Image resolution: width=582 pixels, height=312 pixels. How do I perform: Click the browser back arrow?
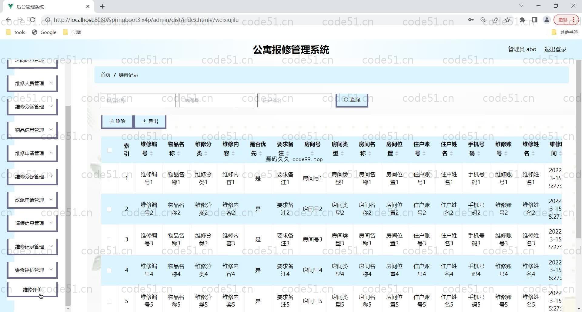tap(8, 20)
